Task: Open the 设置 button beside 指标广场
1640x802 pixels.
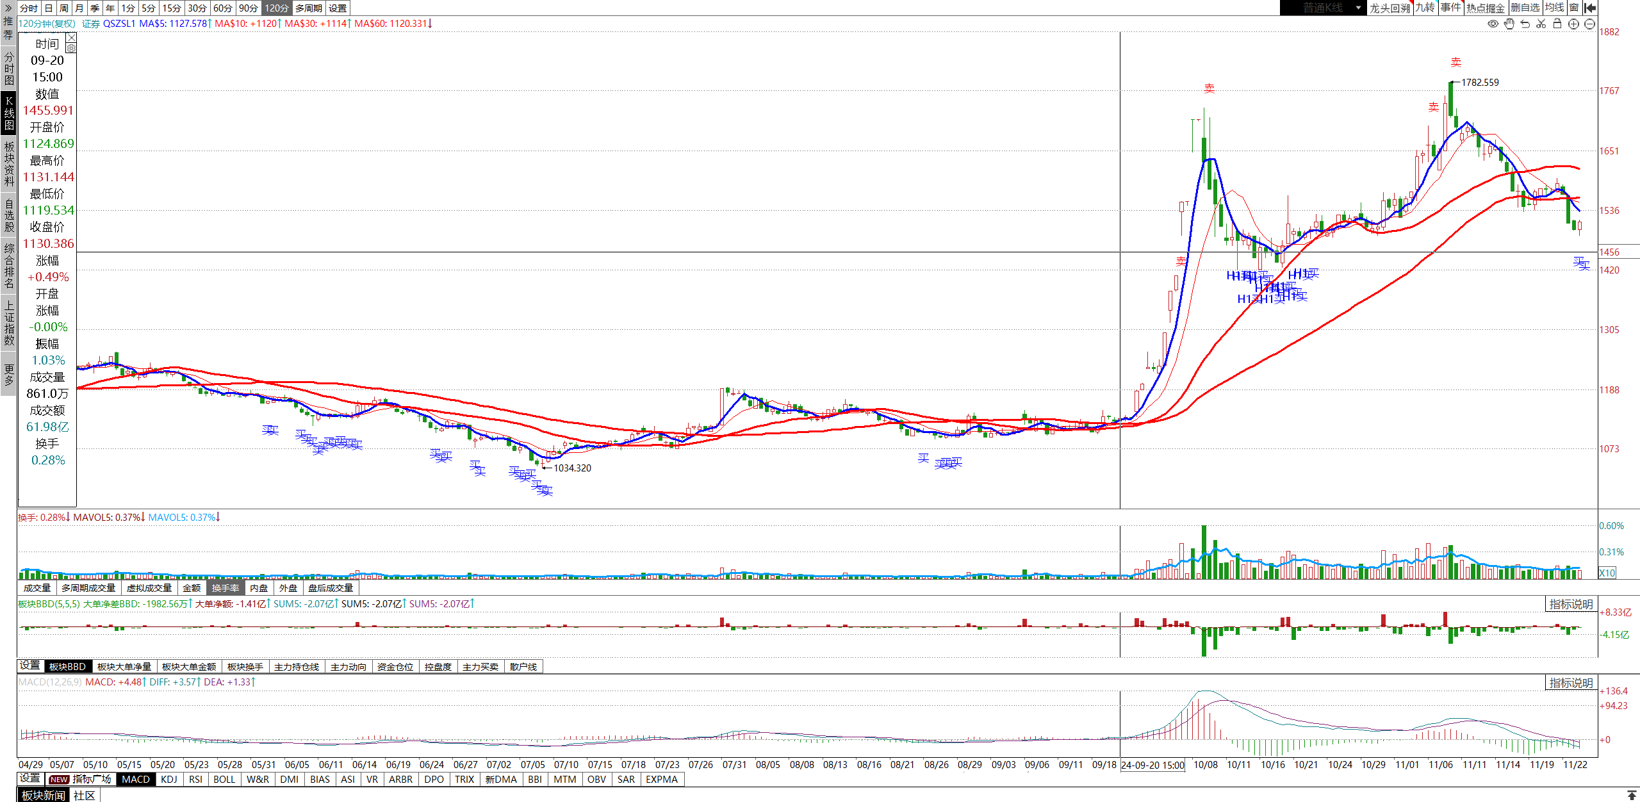Action: [29, 778]
